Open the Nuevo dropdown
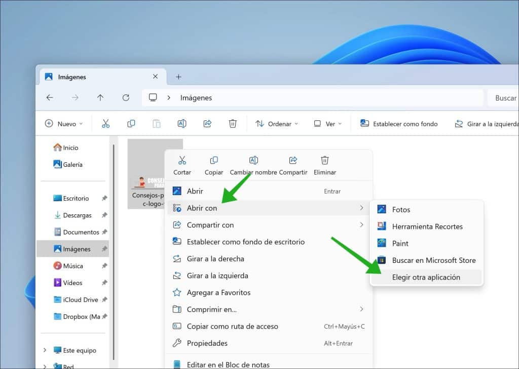The height and width of the screenshot is (369, 519). tap(63, 124)
